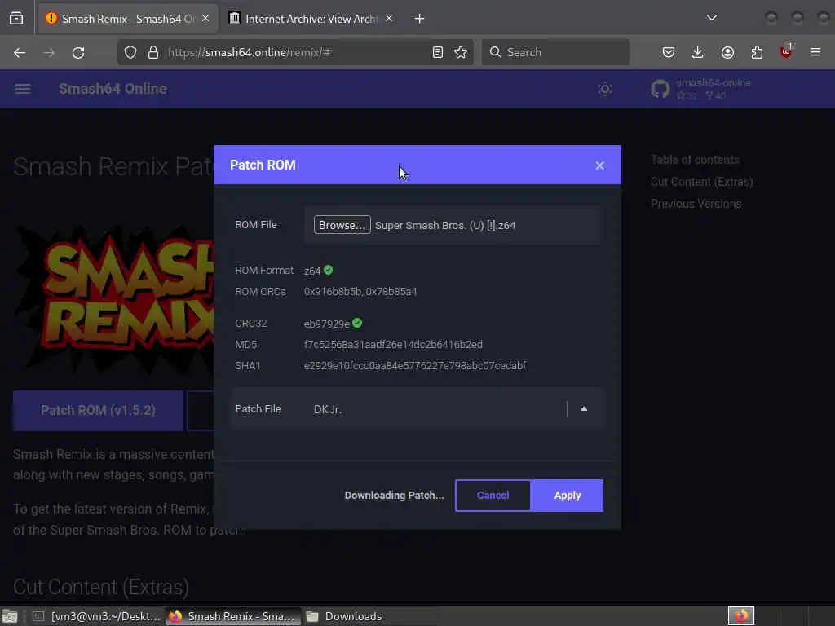Open the Firefox application menu
Screen dimensions: 835x626
tap(815, 52)
